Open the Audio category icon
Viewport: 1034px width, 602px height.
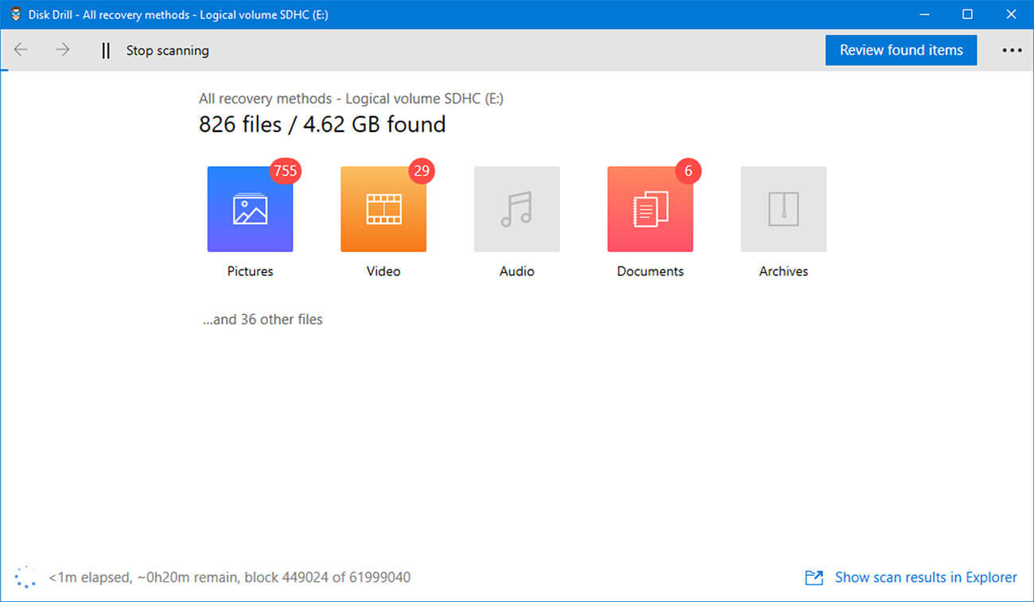click(516, 208)
